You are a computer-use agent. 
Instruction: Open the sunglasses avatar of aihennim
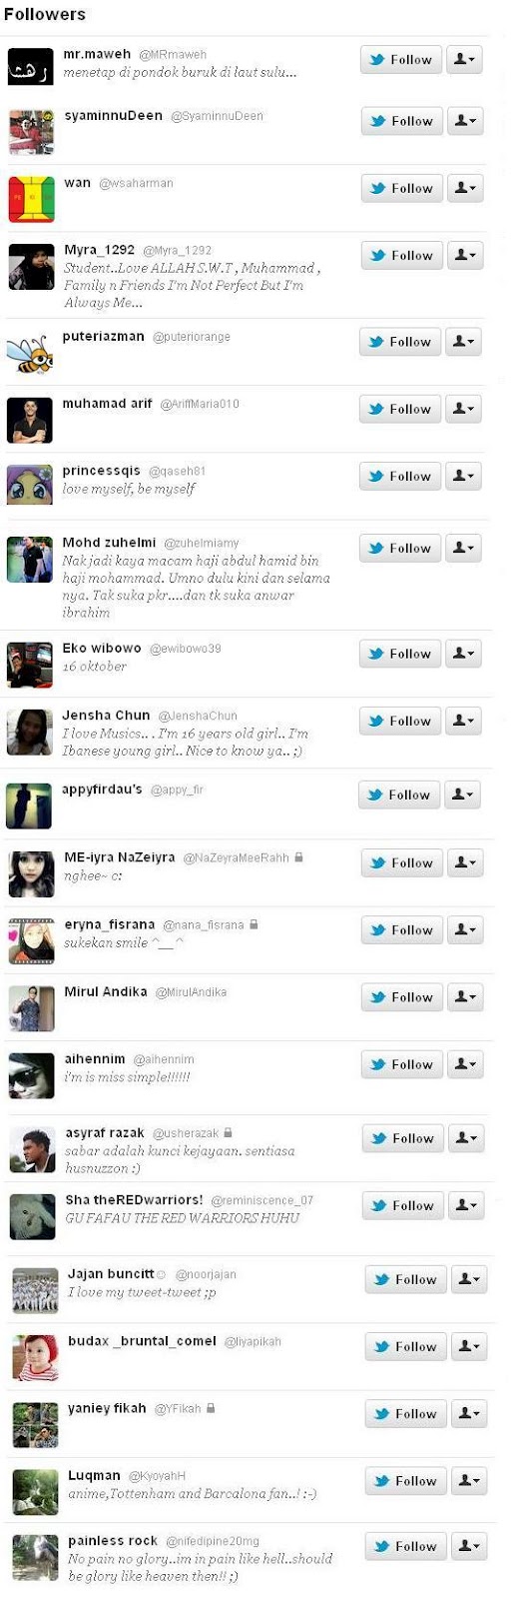point(32,1075)
